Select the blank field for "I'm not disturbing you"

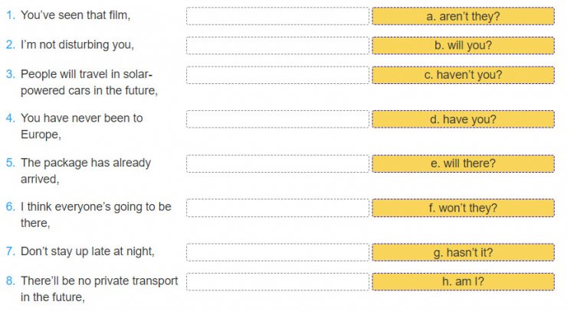tap(277, 45)
